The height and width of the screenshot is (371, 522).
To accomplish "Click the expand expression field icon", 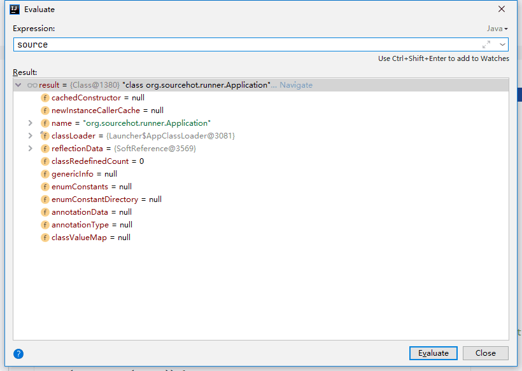I will pyautogui.click(x=486, y=44).
